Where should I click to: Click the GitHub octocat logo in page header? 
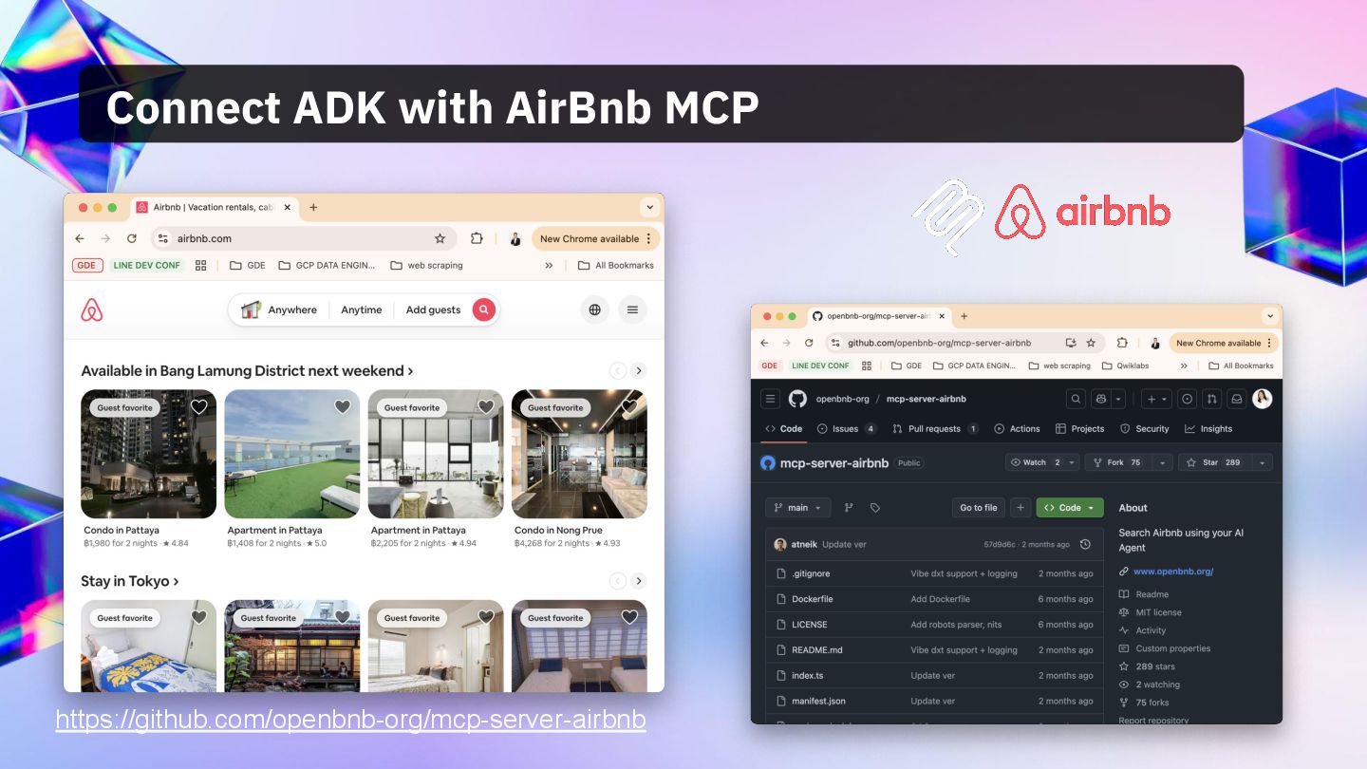(797, 399)
